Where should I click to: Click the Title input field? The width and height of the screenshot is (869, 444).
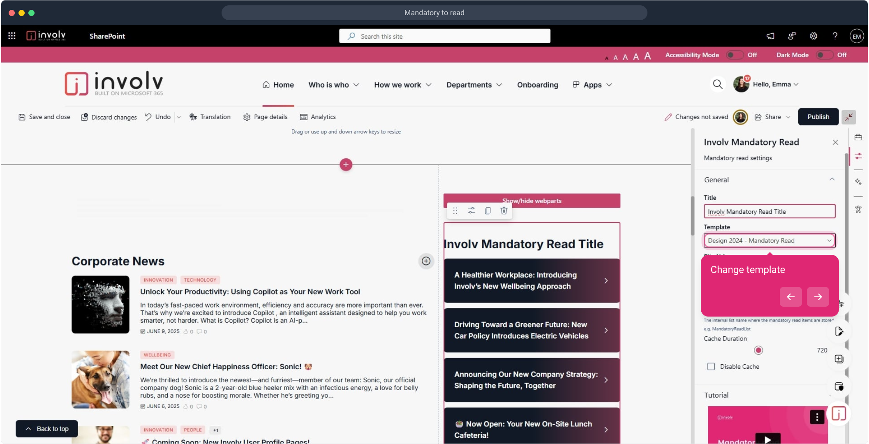(x=770, y=211)
